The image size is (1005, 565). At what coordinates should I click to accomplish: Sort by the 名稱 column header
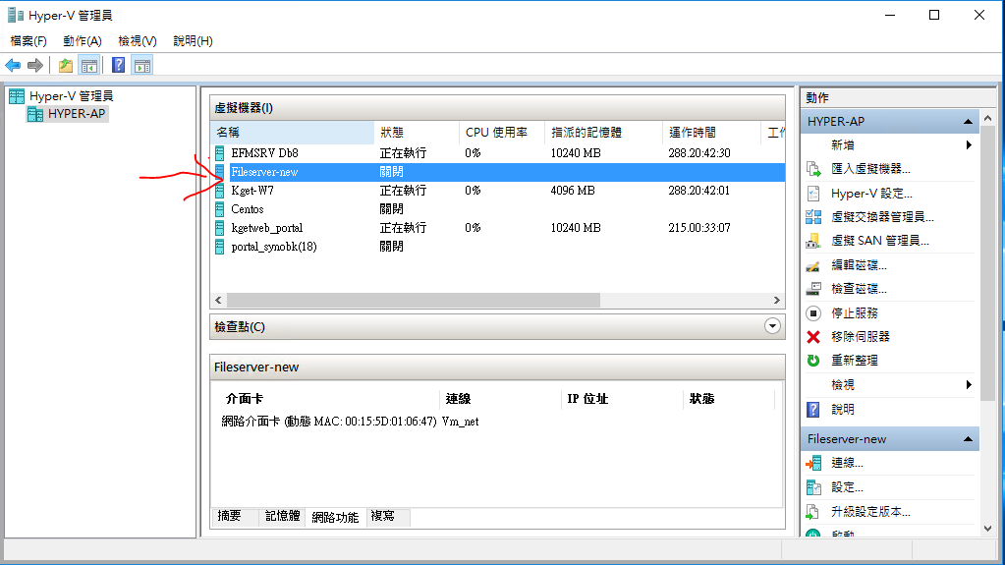293,132
